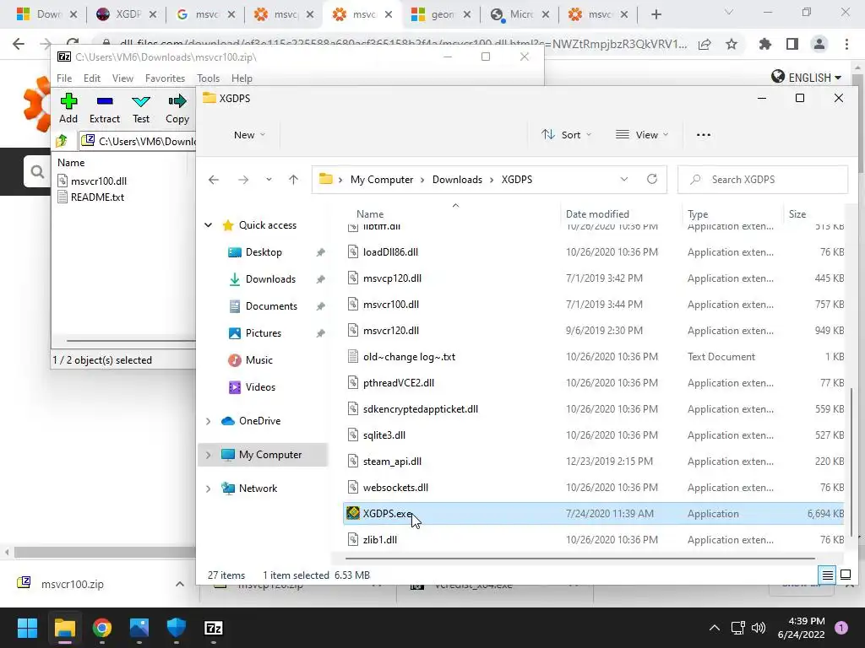The height and width of the screenshot is (648, 865).
Task: Click the Explorer up arrow
Action: pos(293,180)
